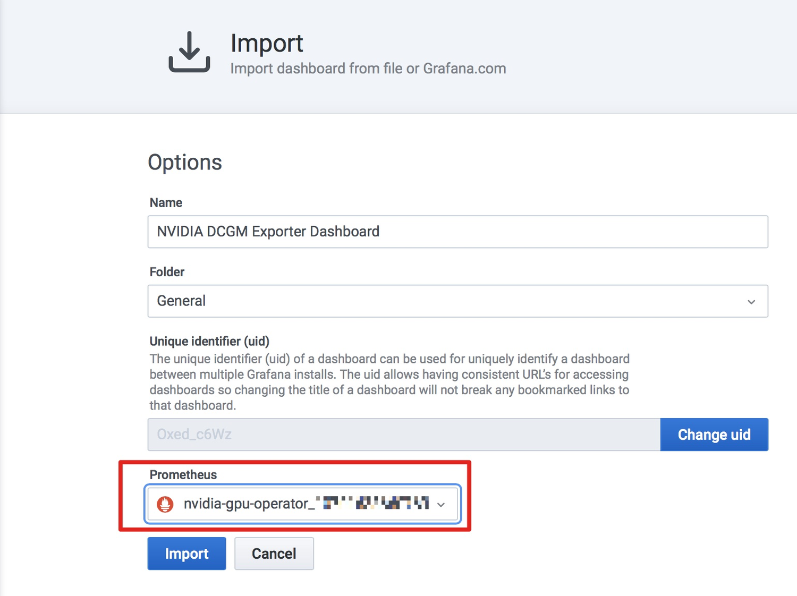The image size is (797, 596).
Task: Click the greyed-out uid text field
Action: click(404, 435)
